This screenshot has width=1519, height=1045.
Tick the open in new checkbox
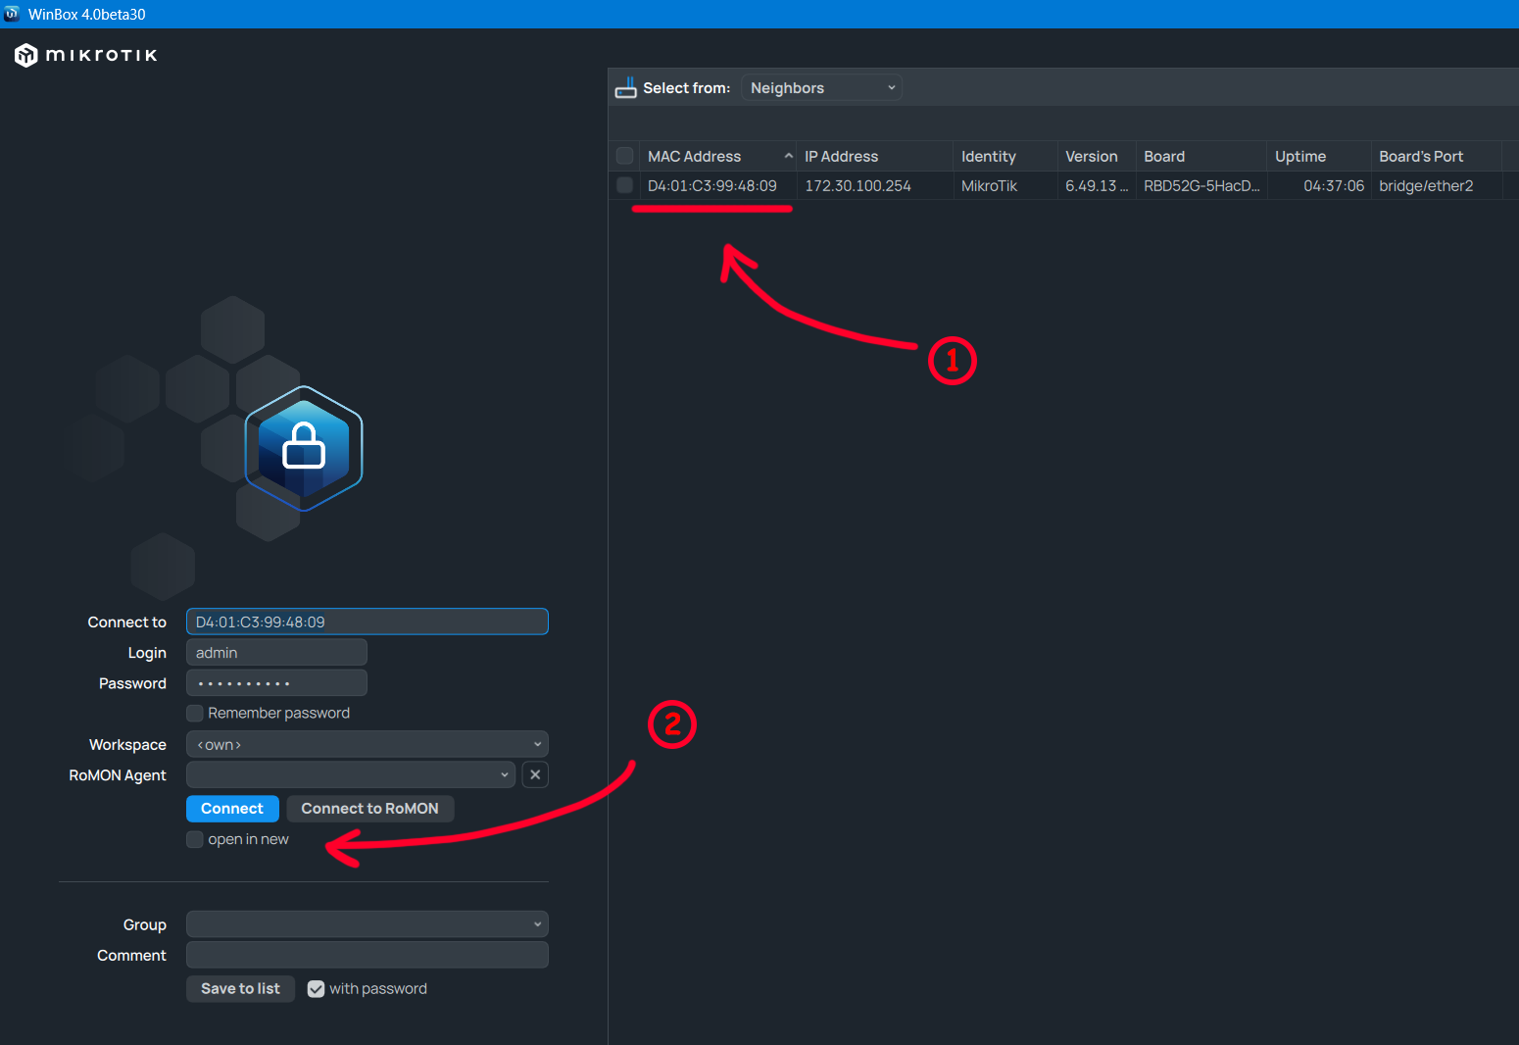click(195, 839)
